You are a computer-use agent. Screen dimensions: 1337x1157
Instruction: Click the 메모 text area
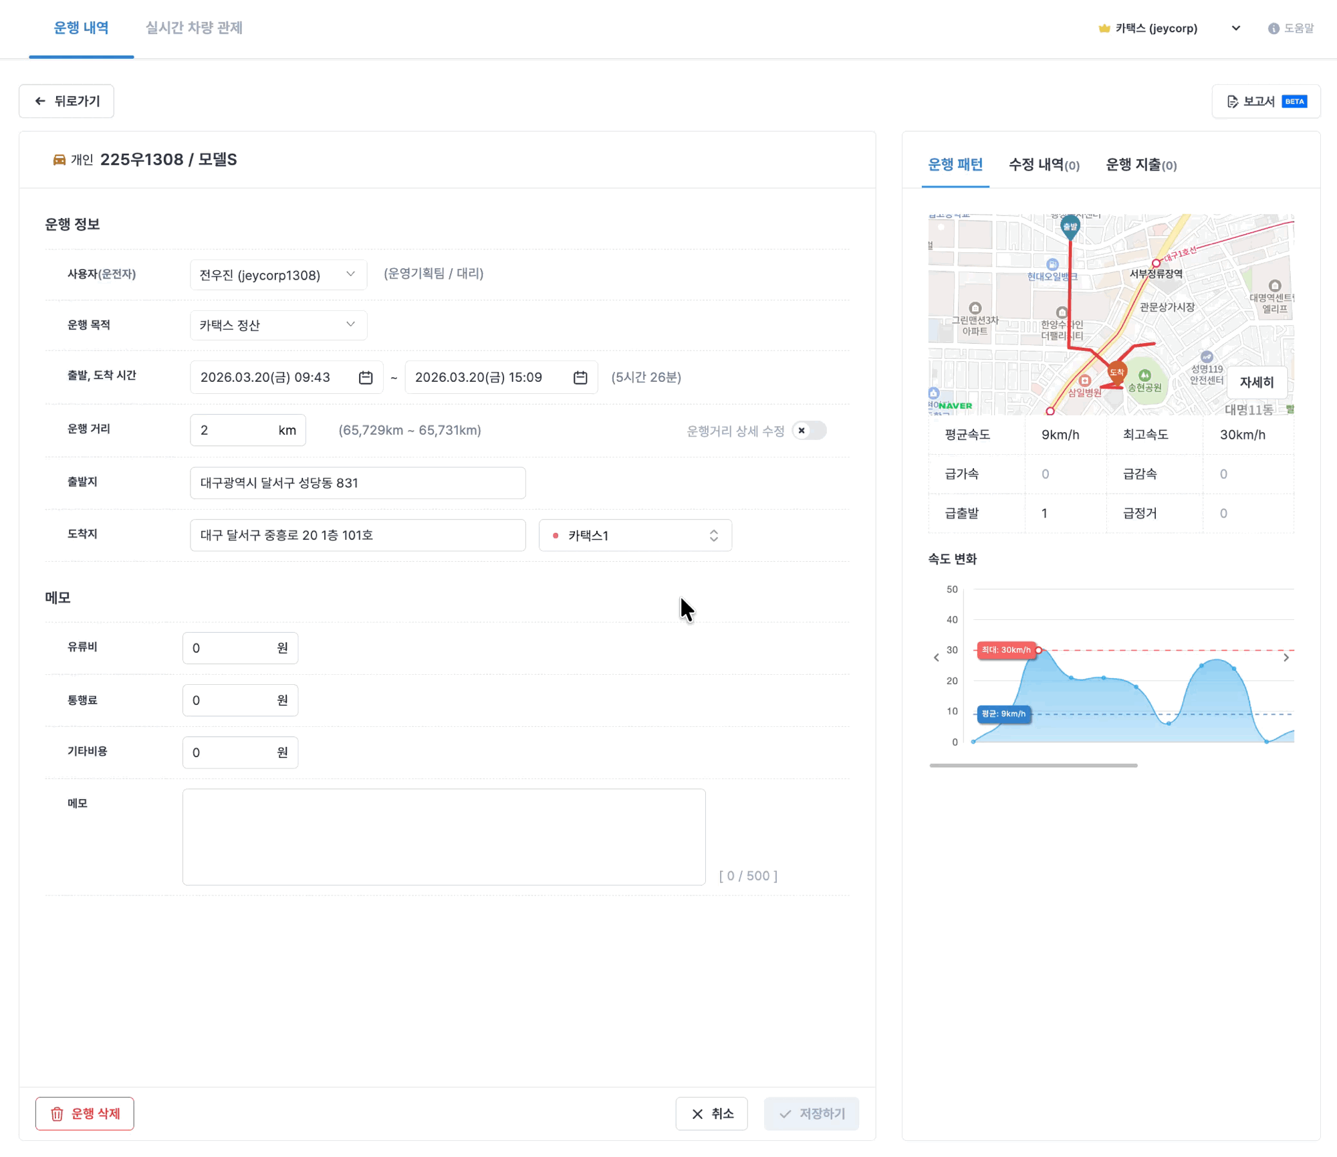click(x=444, y=837)
